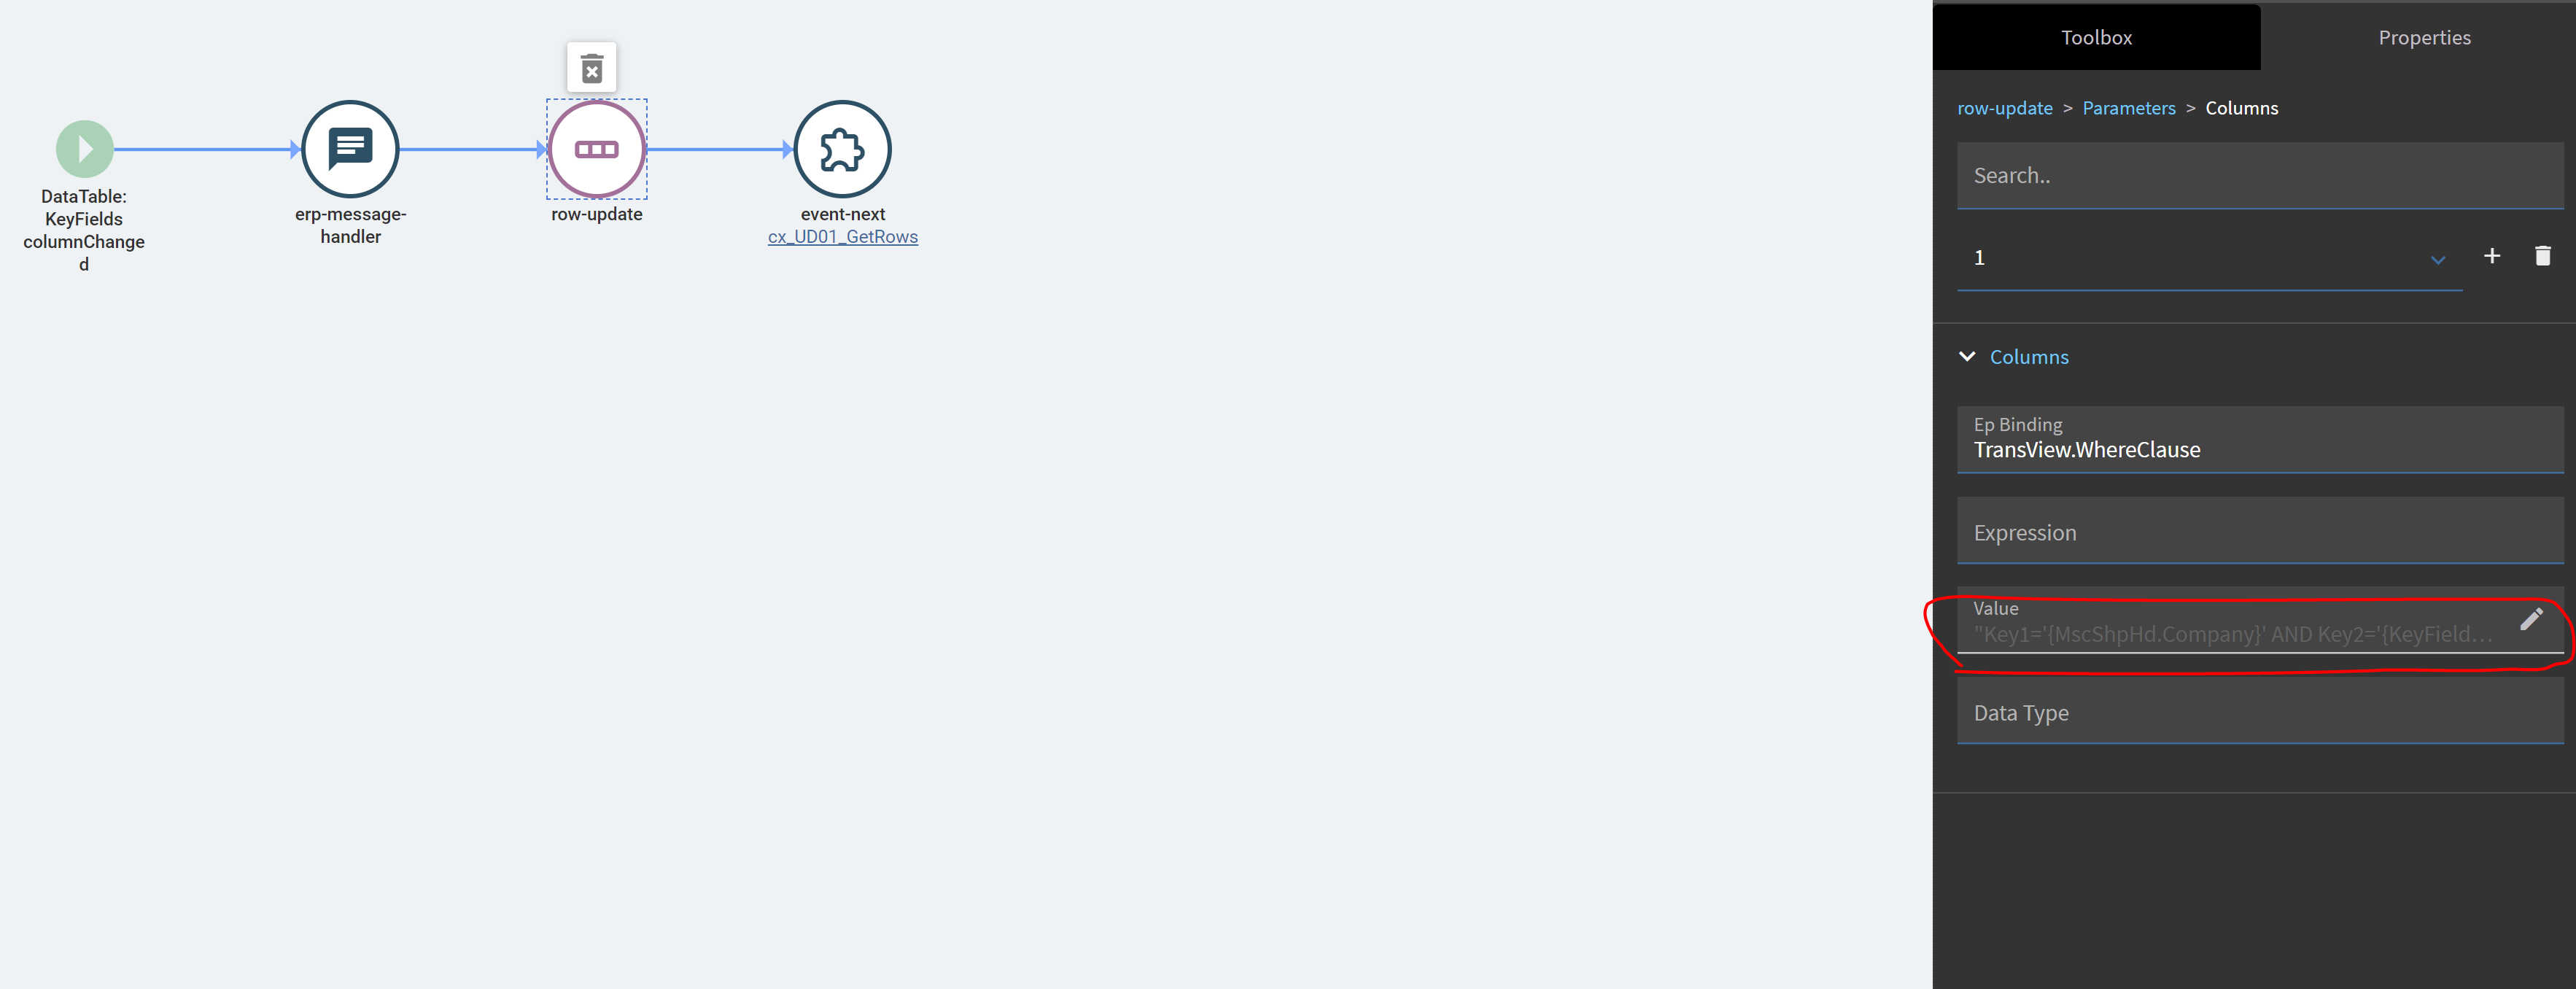Image resolution: width=2576 pixels, height=989 pixels.
Task: Click the green start trigger node
Action: coord(84,149)
